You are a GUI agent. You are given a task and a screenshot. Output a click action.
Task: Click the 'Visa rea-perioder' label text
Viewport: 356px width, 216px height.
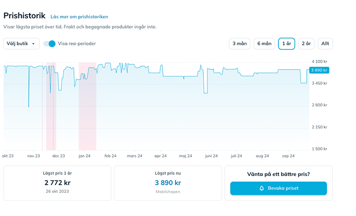[x=77, y=43]
